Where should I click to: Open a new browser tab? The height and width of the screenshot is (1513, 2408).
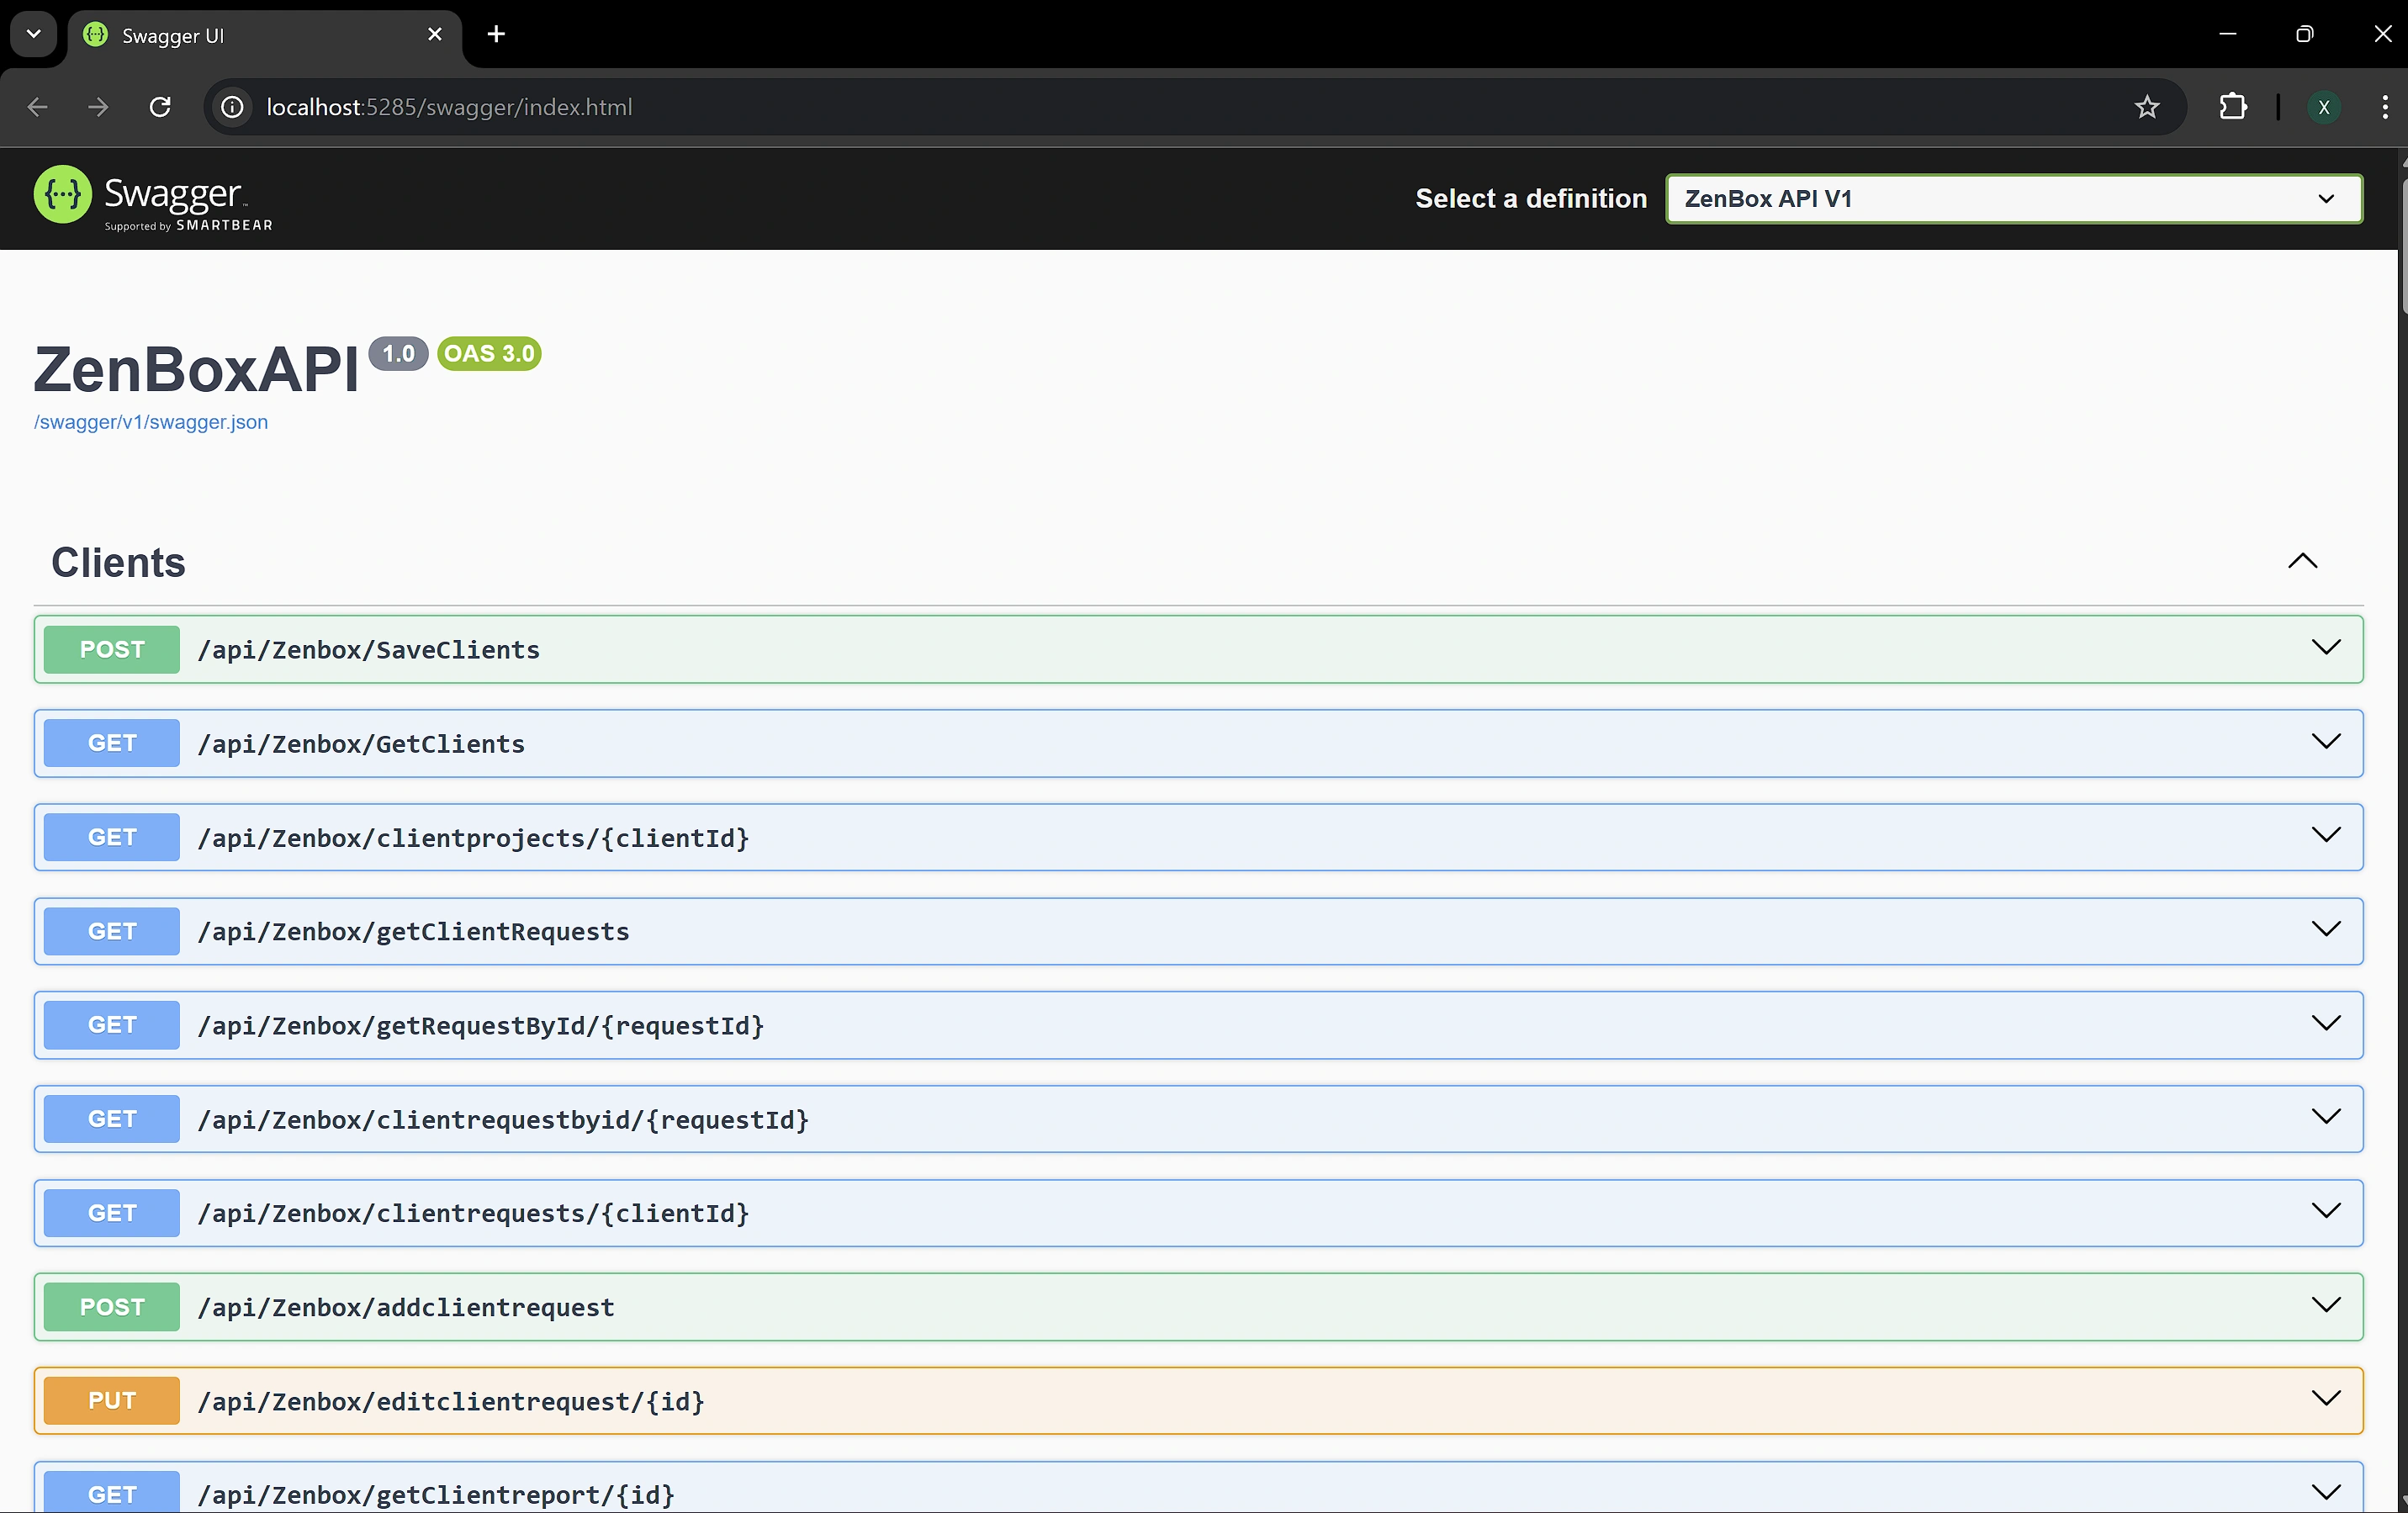496,34
